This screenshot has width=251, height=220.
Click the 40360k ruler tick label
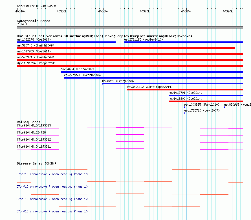pos(103,11)
